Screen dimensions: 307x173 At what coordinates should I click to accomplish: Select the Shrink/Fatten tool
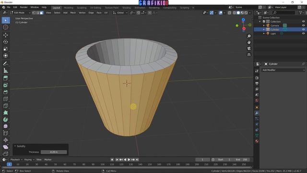pos(6,140)
